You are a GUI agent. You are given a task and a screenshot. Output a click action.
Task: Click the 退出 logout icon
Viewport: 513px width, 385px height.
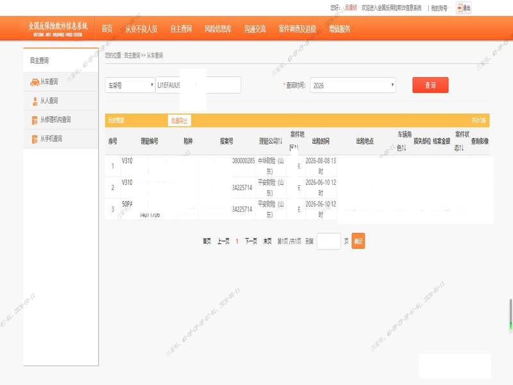click(464, 8)
